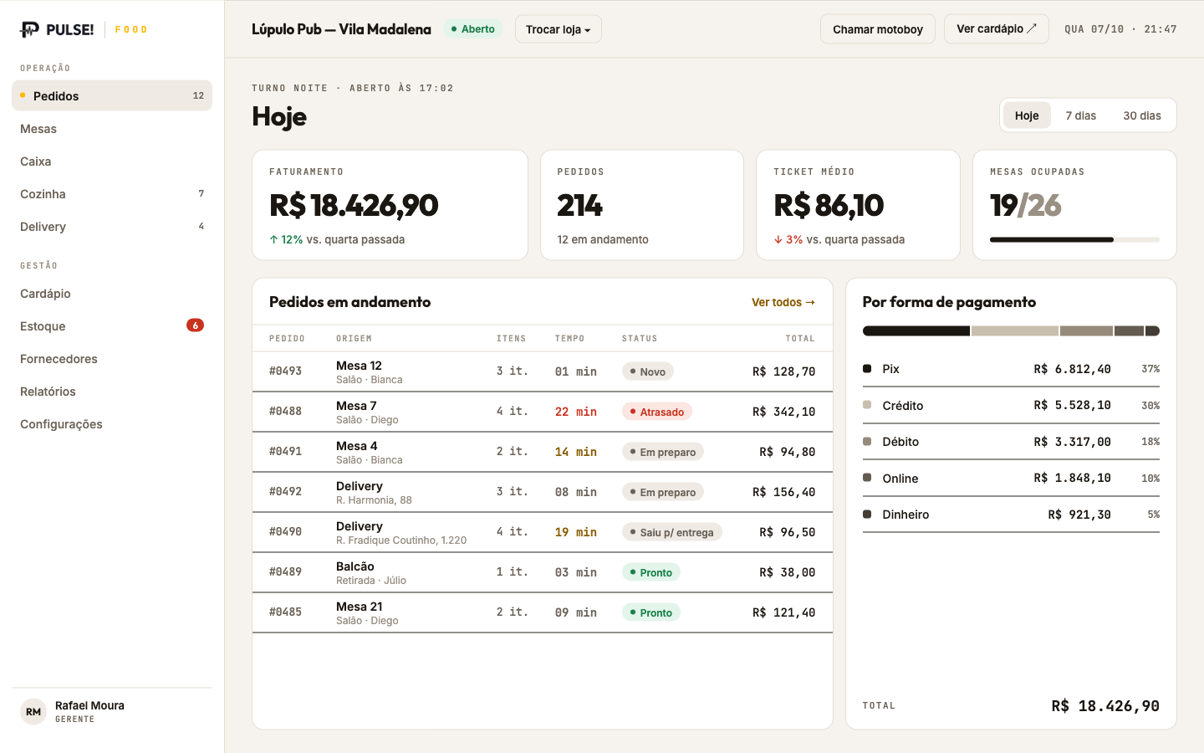
Task: Open Pedidos in the sidebar
Action: pyautogui.click(x=112, y=95)
